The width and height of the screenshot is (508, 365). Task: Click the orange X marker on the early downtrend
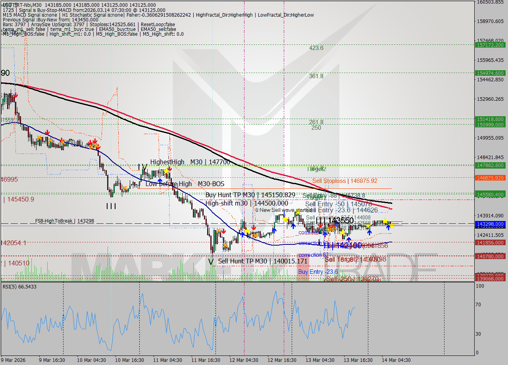point(39,138)
